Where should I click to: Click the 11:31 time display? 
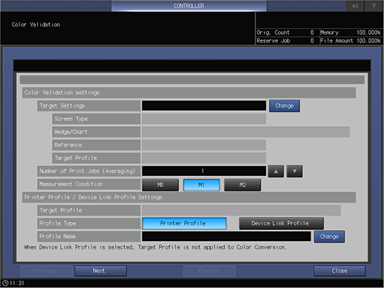(x=17, y=283)
